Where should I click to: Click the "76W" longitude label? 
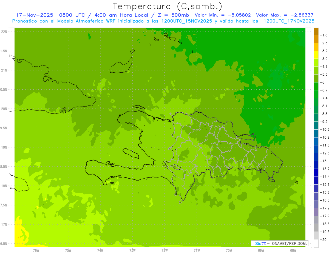pyautogui.click(x=36, y=250)
